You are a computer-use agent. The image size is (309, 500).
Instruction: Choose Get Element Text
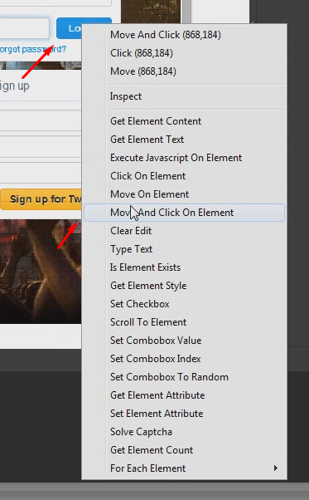pos(185,140)
